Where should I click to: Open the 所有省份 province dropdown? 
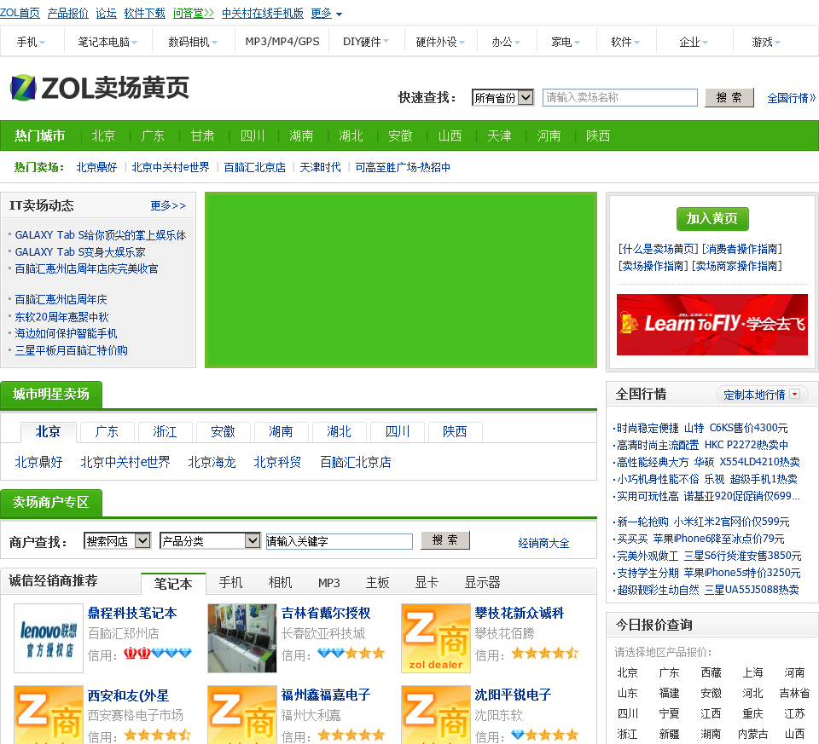[502, 97]
